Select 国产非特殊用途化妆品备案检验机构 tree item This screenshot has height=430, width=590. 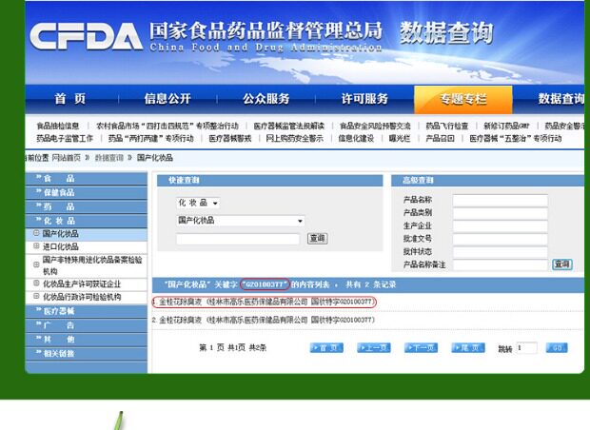pos(92,265)
